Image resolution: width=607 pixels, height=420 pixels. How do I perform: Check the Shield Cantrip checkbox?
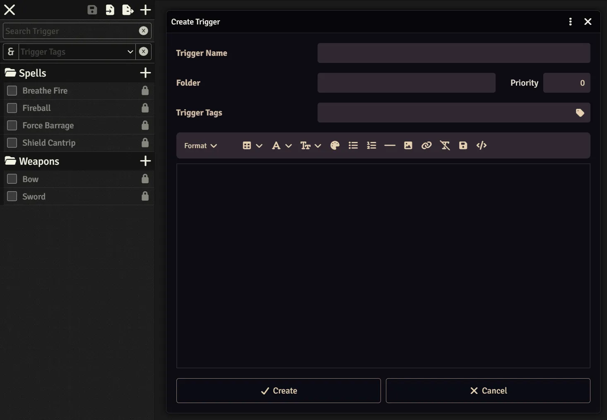click(x=12, y=143)
